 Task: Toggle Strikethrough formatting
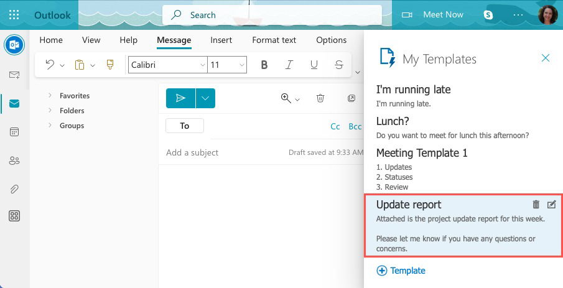pyautogui.click(x=338, y=65)
